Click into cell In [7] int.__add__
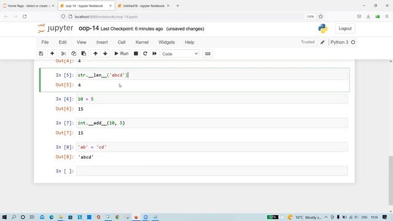This screenshot has width=393, height=221. click(212, 123)
